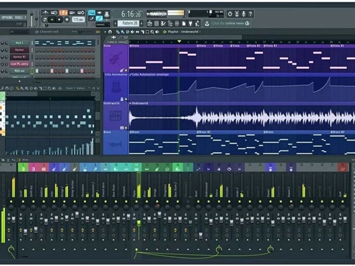
Task: Click the stop button in transport
Action: (x=59, y=20)
